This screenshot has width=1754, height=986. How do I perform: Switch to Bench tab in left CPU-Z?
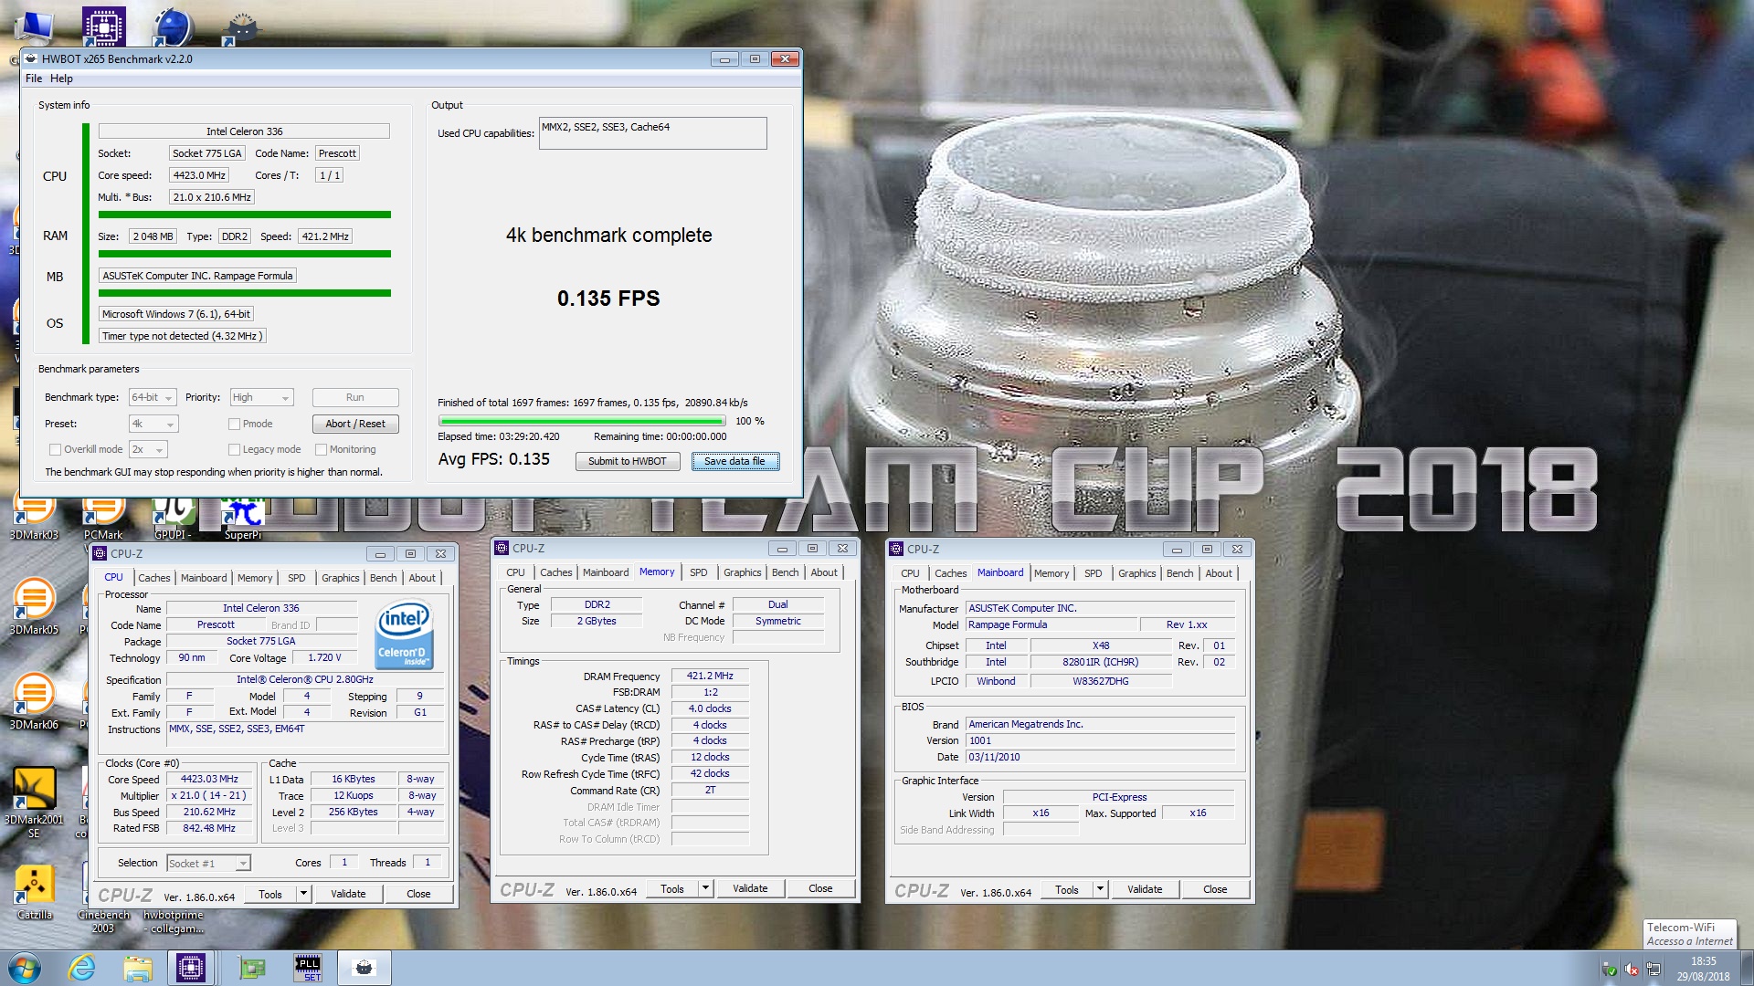point(383,578)
